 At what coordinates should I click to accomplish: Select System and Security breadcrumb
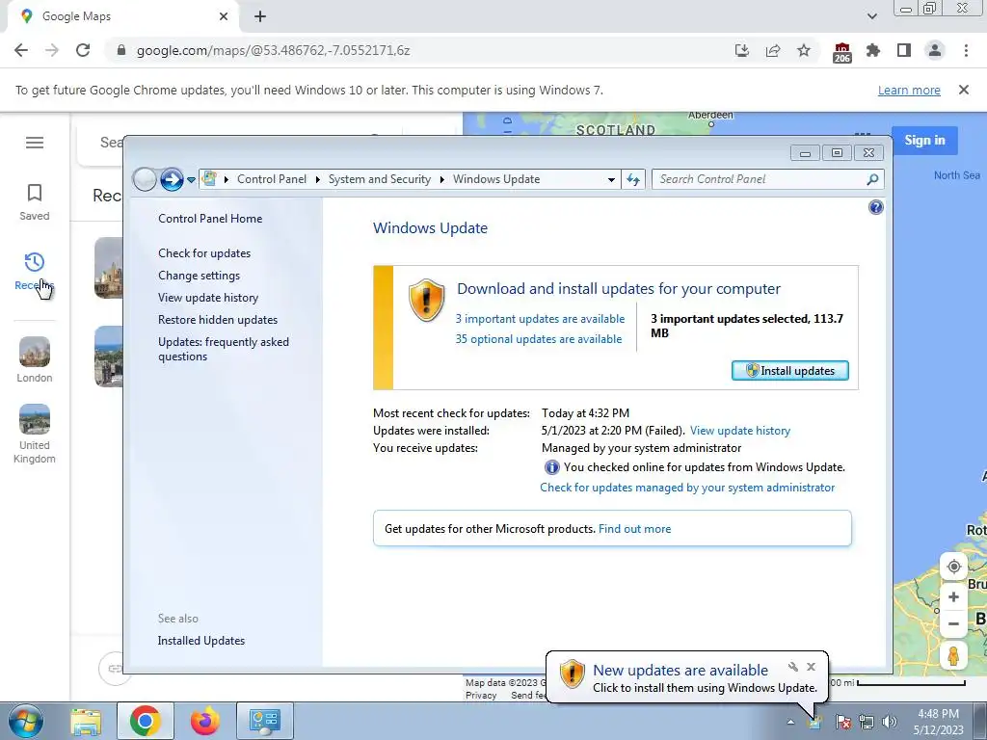coord(380,179)
